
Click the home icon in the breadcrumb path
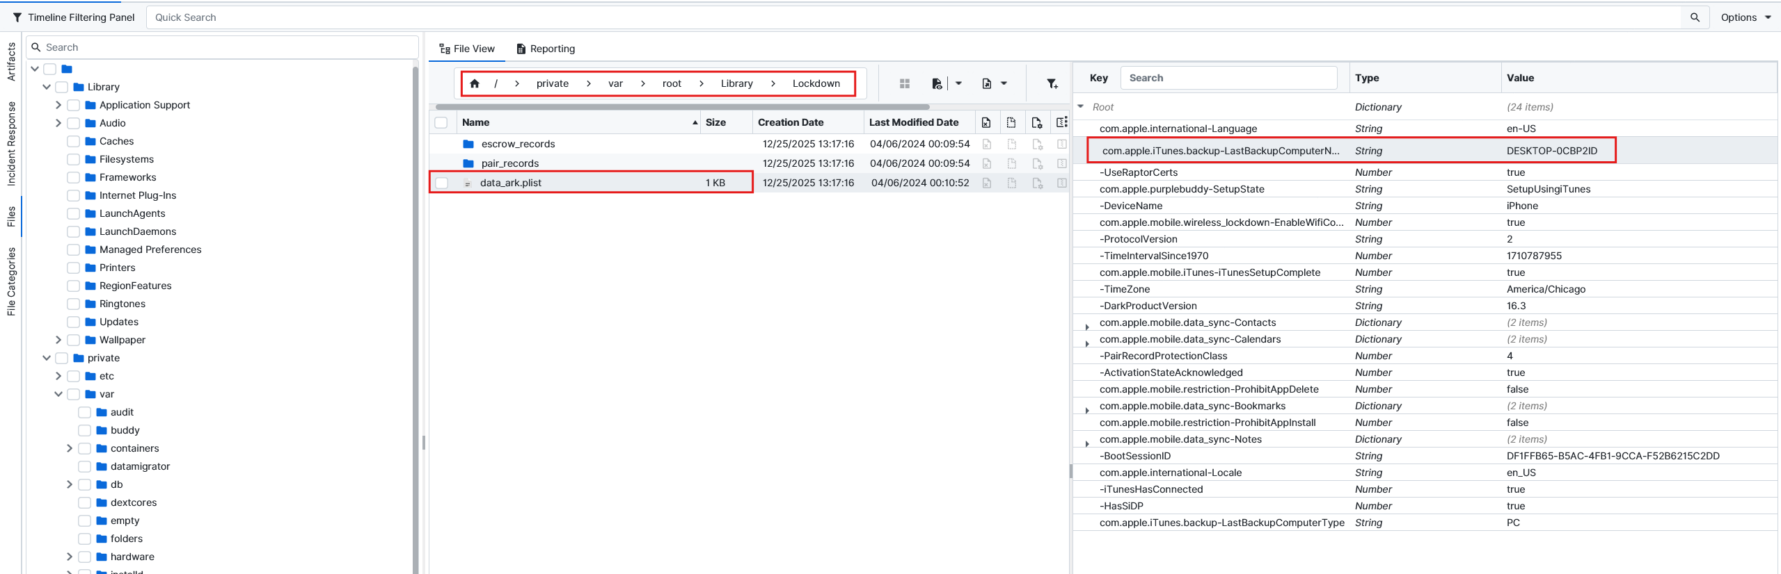pyautogui.click(x=475, y=83)
